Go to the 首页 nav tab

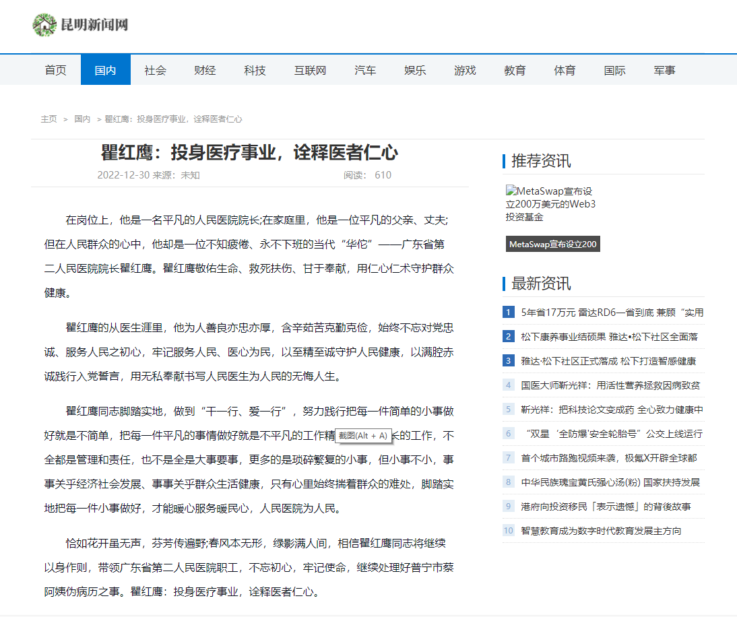(x=55, y=70)
